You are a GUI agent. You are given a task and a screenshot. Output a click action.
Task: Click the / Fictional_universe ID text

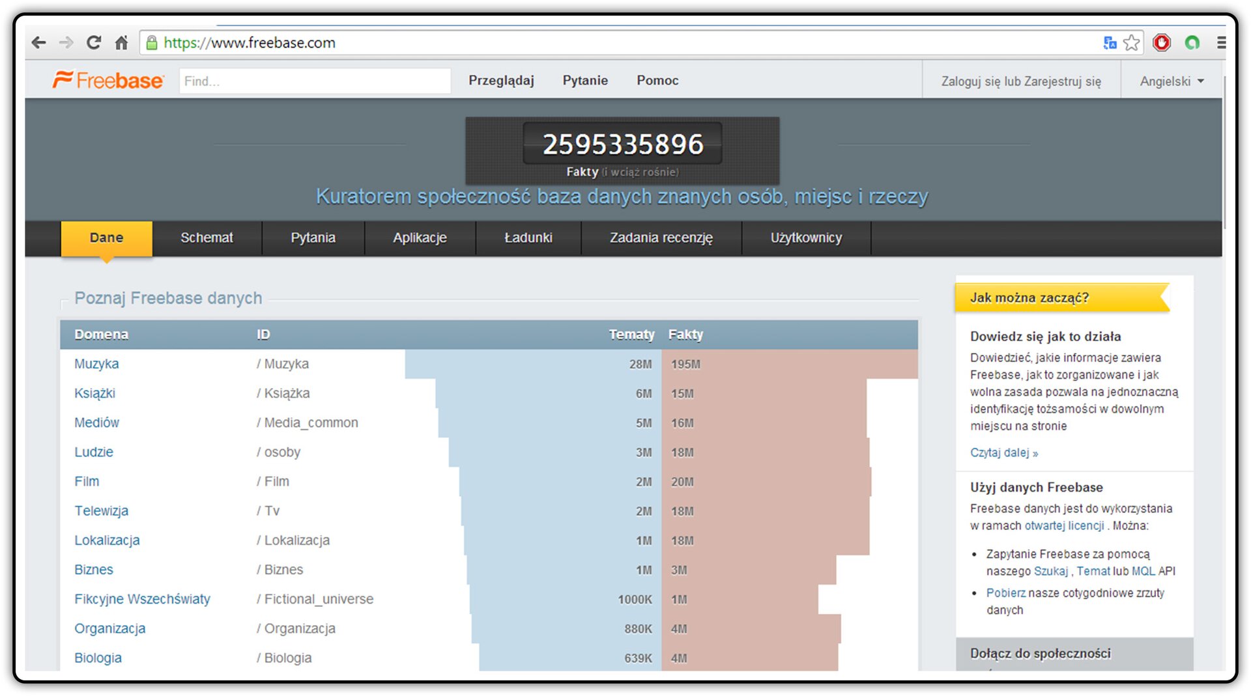(x=315, y=599)
